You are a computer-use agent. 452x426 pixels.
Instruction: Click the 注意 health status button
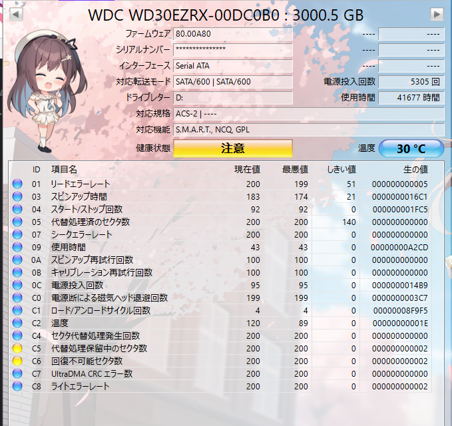coord(233,148)
